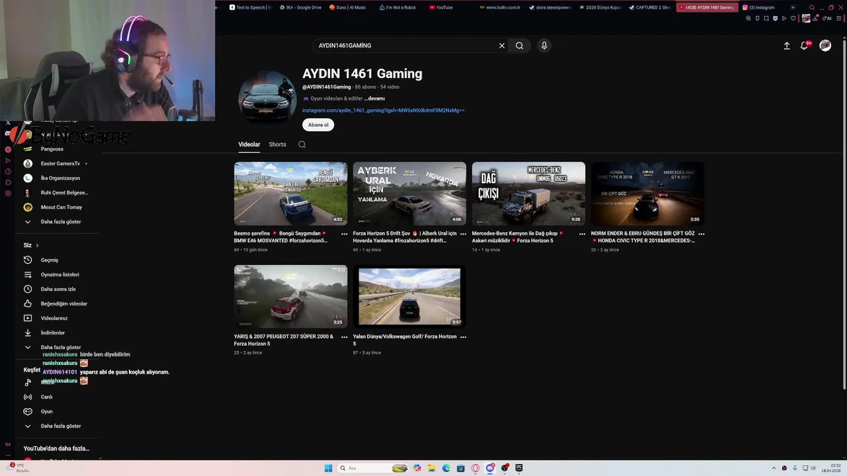Play the Peugeot 207 Süper 2000 thumbnail
847x476 pixels.
click(x=290, y=297)
